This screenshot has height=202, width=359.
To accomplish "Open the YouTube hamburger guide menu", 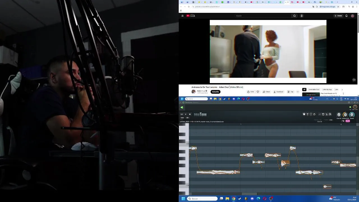I will 182,16.
